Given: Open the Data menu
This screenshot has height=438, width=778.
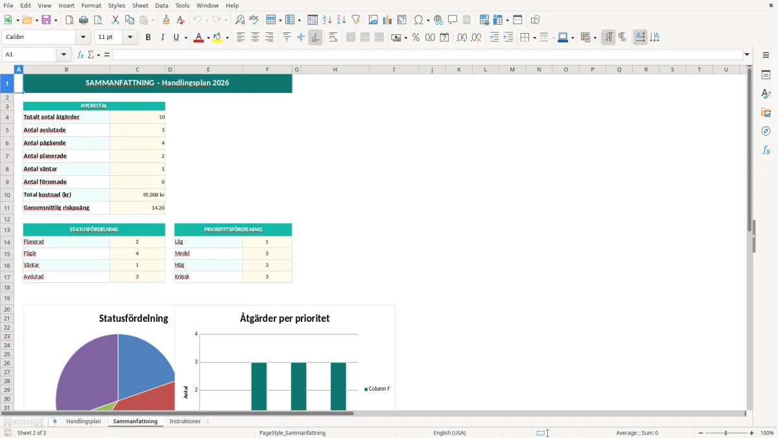Looking at the screenshot, I should [162, 5].
